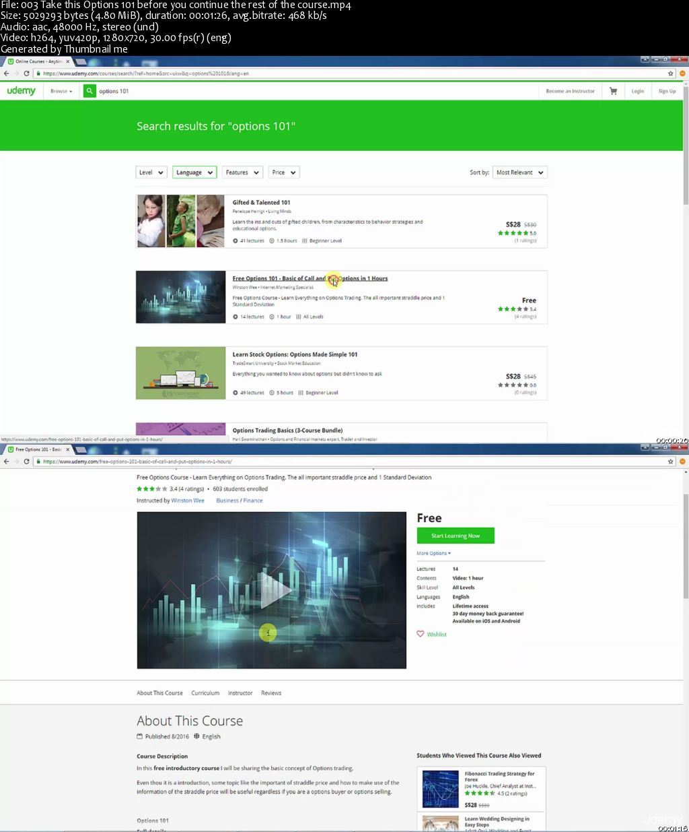Open the shopping cart icon
Screen dimensions: 689x832
613,91
